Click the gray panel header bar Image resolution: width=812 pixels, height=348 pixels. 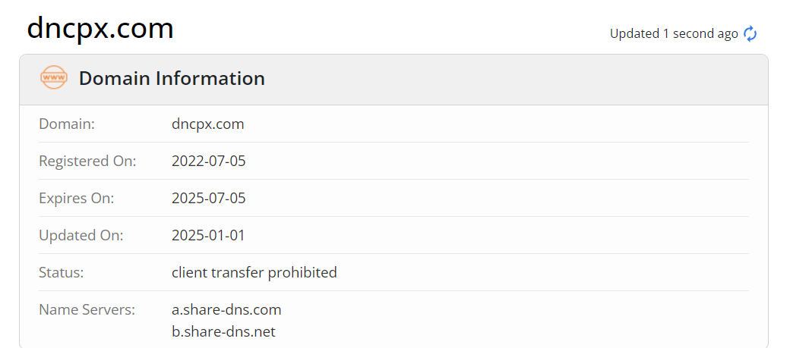(494, 79)
